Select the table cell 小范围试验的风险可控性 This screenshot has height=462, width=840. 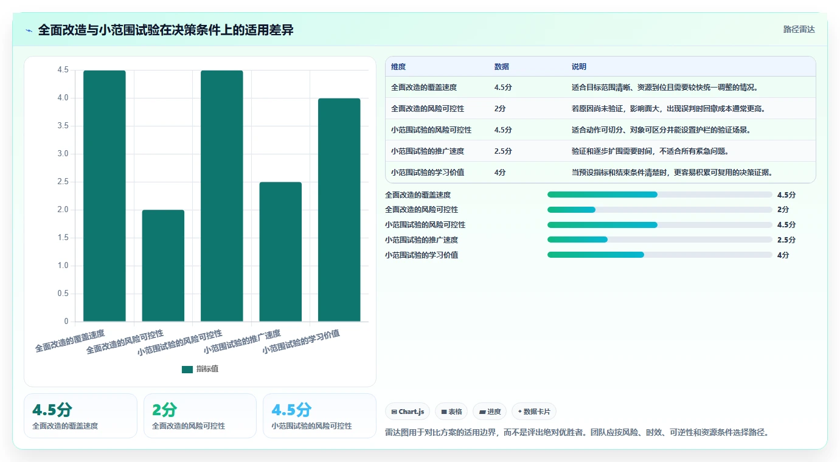tap(431, 130)
